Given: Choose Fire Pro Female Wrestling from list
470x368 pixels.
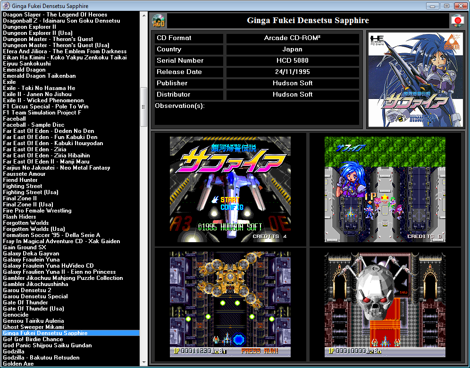Looking at the screenshot, I should point(37,211).
